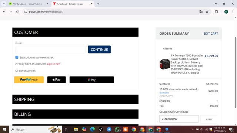
Task: Open the Chrome three-dot menu
Action: pyautogui.click(x=233, y=11)
